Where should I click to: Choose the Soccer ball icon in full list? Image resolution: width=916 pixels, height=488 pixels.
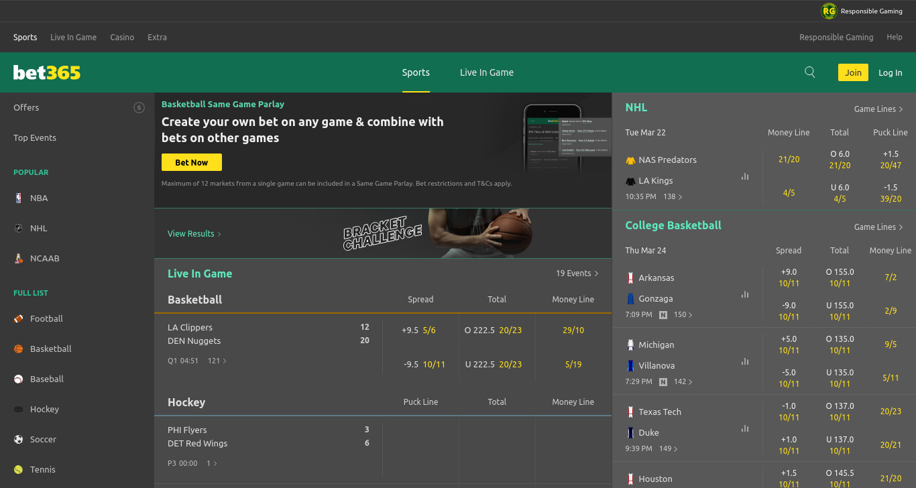tap(19, 439)
